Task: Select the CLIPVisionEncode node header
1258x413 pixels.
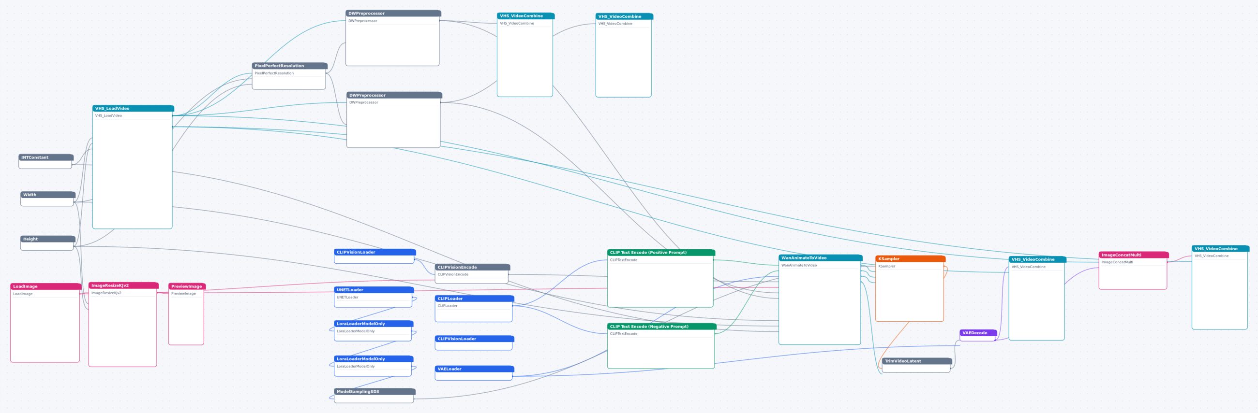Action: pyautogui.click(x=472, y=267)
